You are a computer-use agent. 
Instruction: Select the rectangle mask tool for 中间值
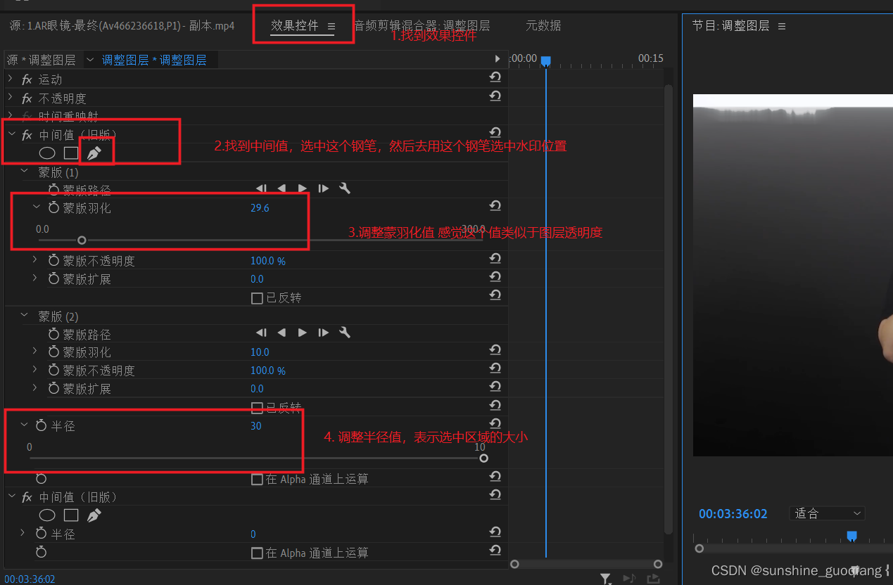(x=70, y=152)
